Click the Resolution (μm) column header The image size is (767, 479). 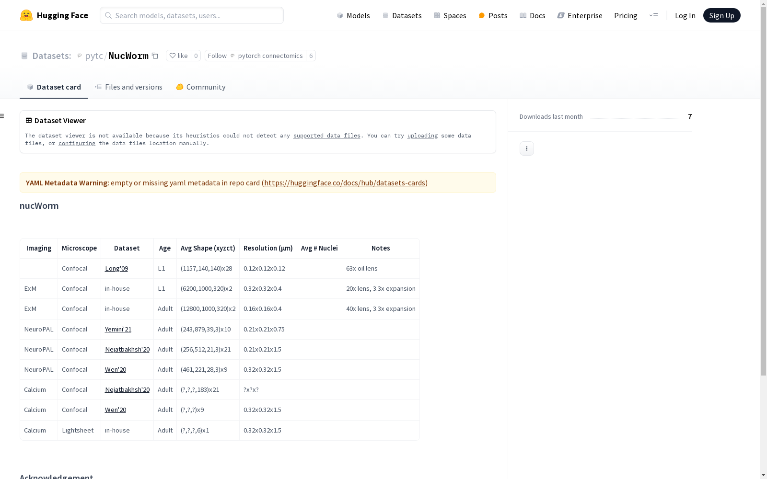(x=268, y=248)
